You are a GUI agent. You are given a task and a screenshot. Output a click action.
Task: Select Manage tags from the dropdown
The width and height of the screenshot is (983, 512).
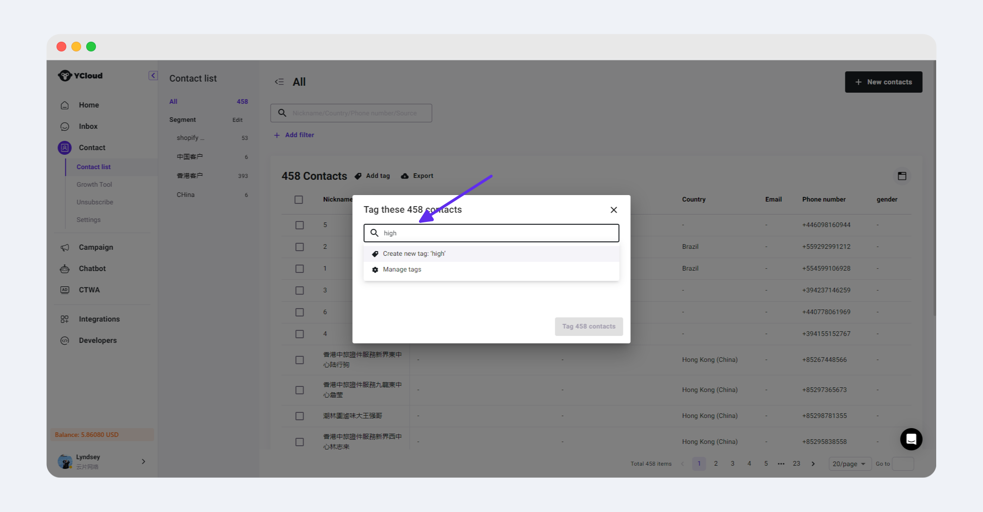tap(402, 270)
